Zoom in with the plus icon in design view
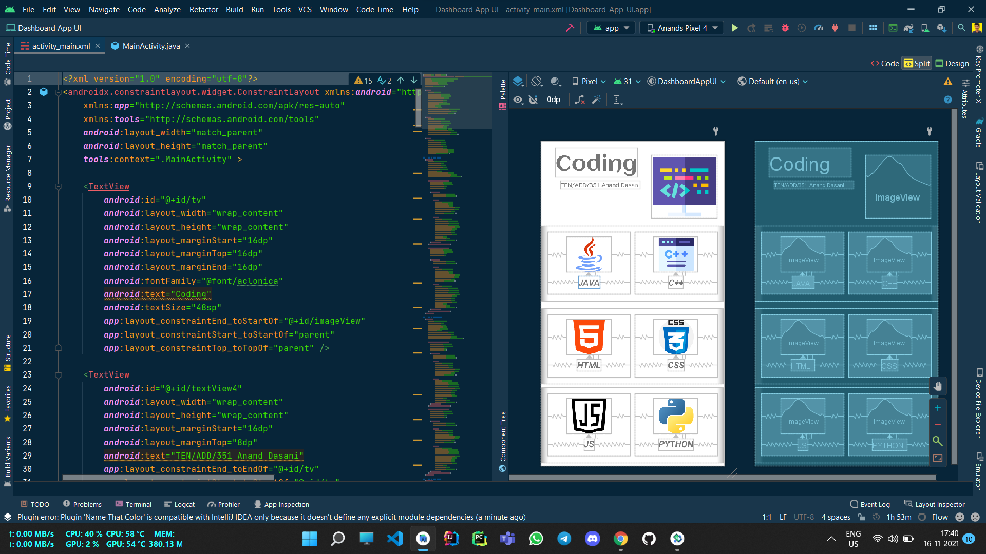 click(938, 408)
